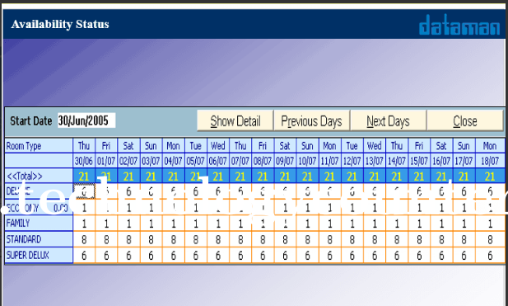This screenshot has width=508, height=306.
Task: Click the 09/07 date column header
Action: point(285,161)
